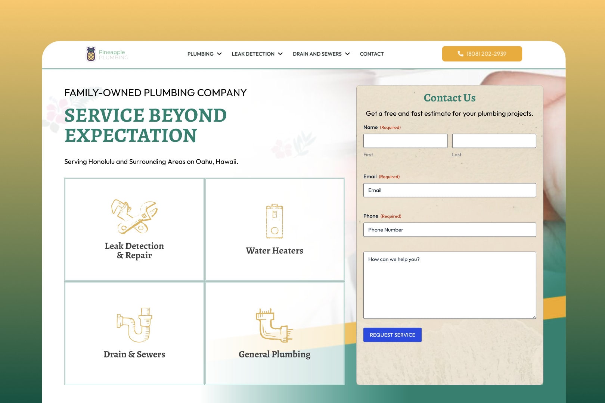Click 'FAMILY-OWNED PLUMBING COMPANY' text
605x403 pixels.
[155, 93]
